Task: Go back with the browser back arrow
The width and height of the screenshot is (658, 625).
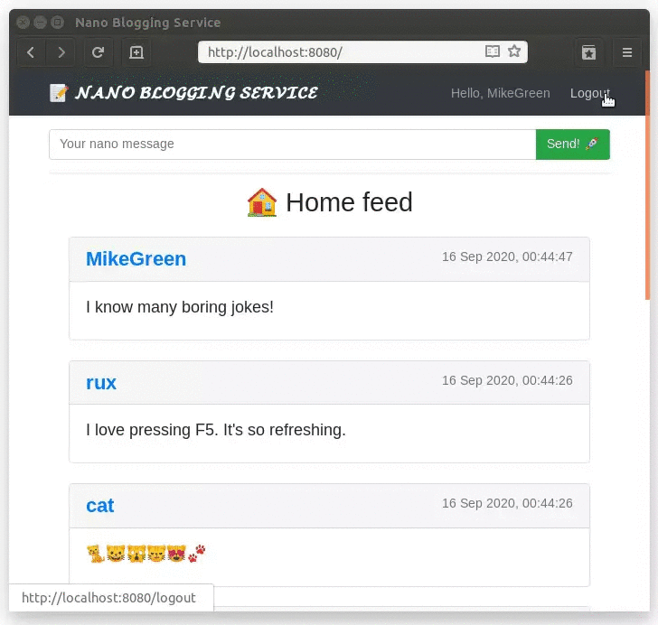Action: click(x=31, y=52)
